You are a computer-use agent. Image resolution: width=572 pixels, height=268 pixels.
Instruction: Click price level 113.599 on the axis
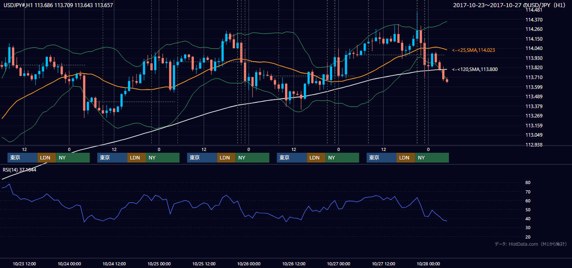tap(534, 87)
